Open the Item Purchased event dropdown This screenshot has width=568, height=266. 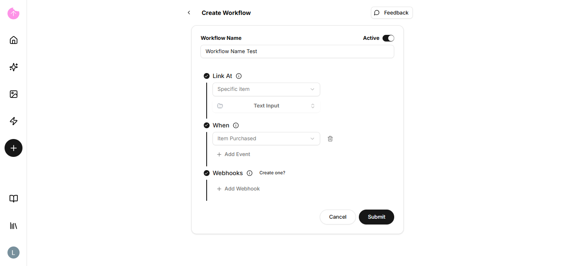click(x=266, y=139)
